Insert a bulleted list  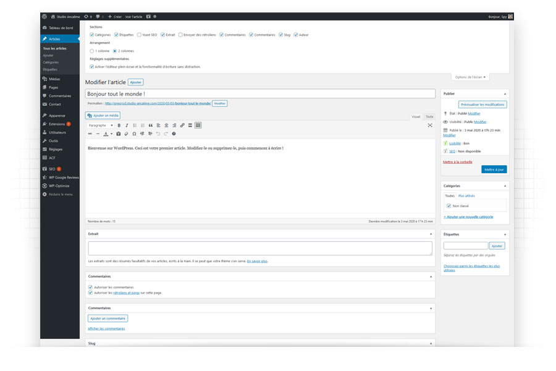[135, 126]
